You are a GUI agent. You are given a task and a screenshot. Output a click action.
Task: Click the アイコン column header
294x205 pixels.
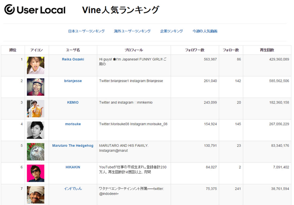click(x=37, y=50)
